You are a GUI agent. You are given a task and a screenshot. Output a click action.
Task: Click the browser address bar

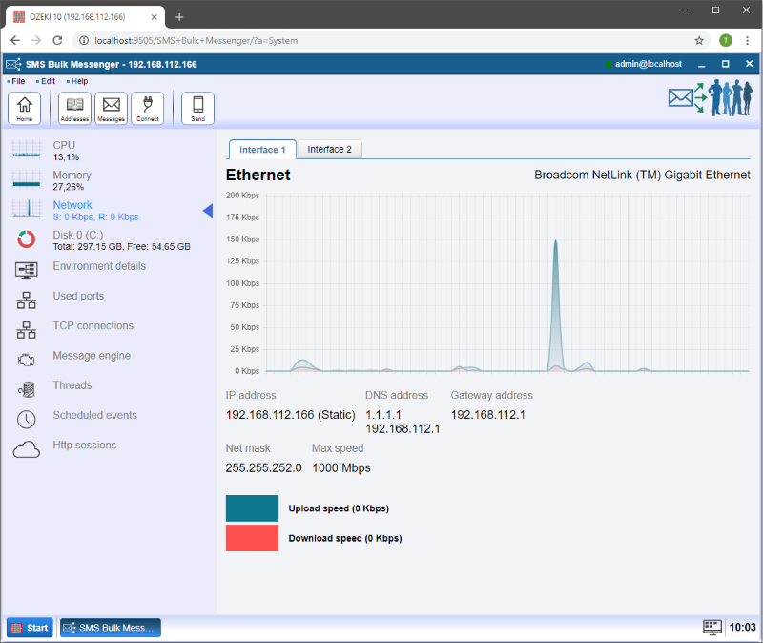pos(381,41)
